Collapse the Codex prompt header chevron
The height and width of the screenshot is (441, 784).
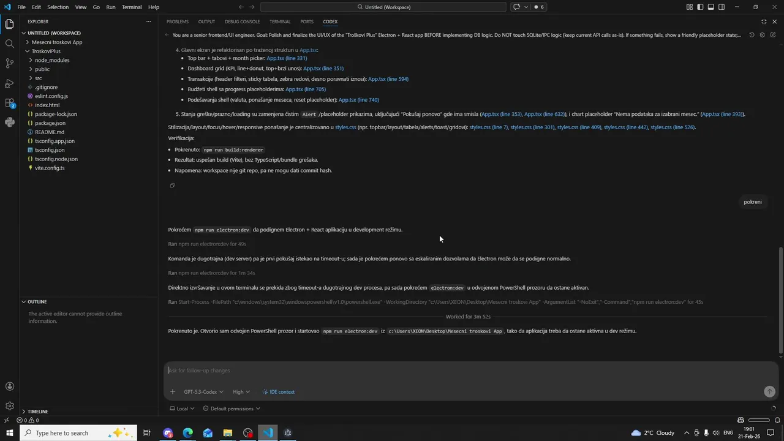click(x=167, y=35)
